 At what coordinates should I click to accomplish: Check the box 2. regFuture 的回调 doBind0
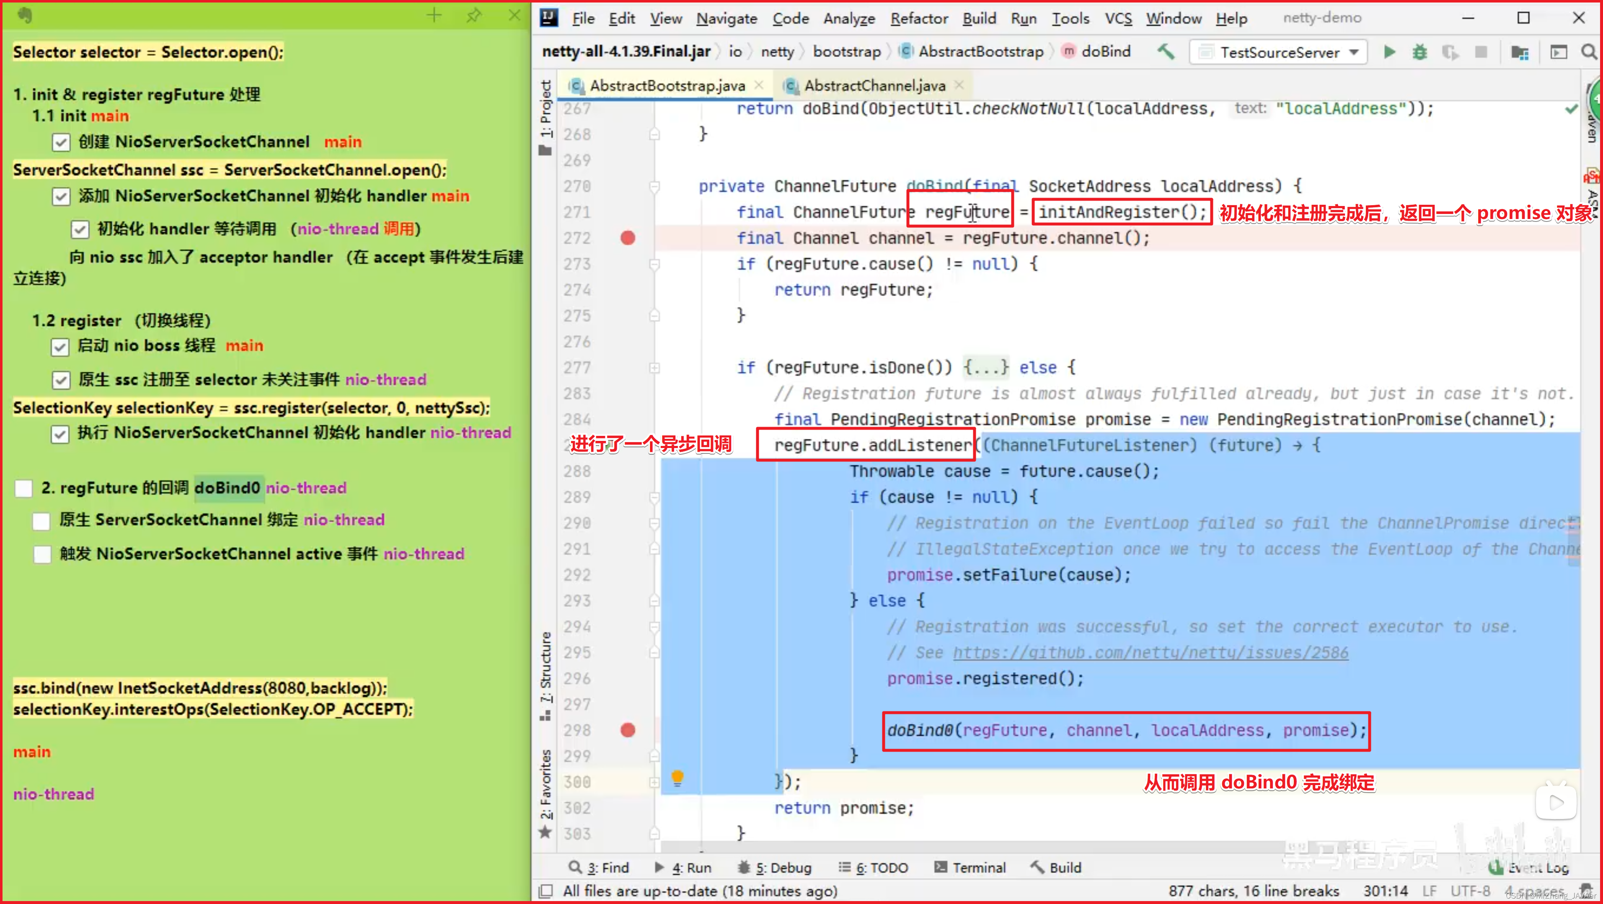pyautogui.click(x=23, y=488)
